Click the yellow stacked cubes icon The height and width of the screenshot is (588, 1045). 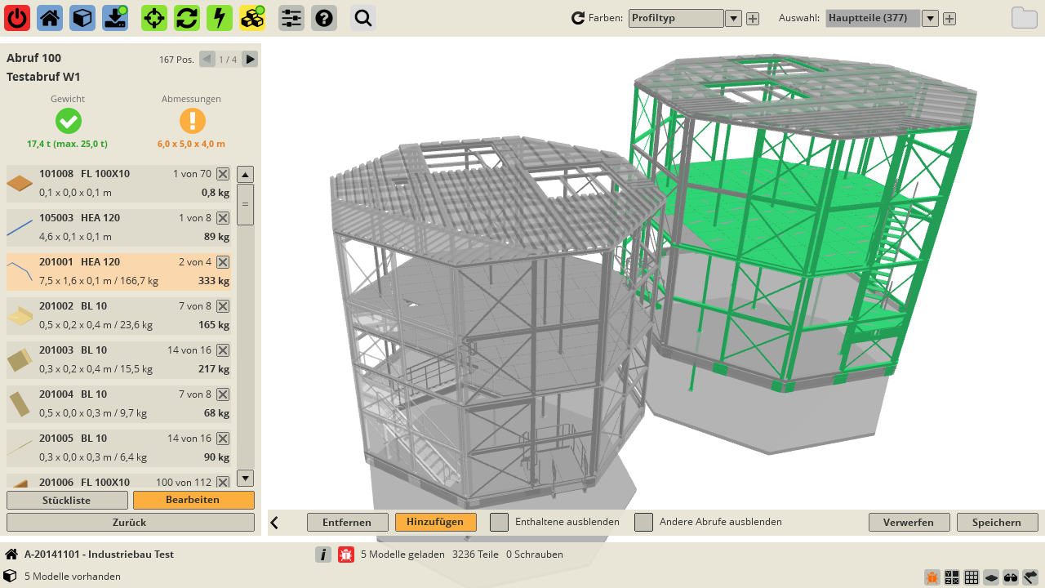[252, 18]
